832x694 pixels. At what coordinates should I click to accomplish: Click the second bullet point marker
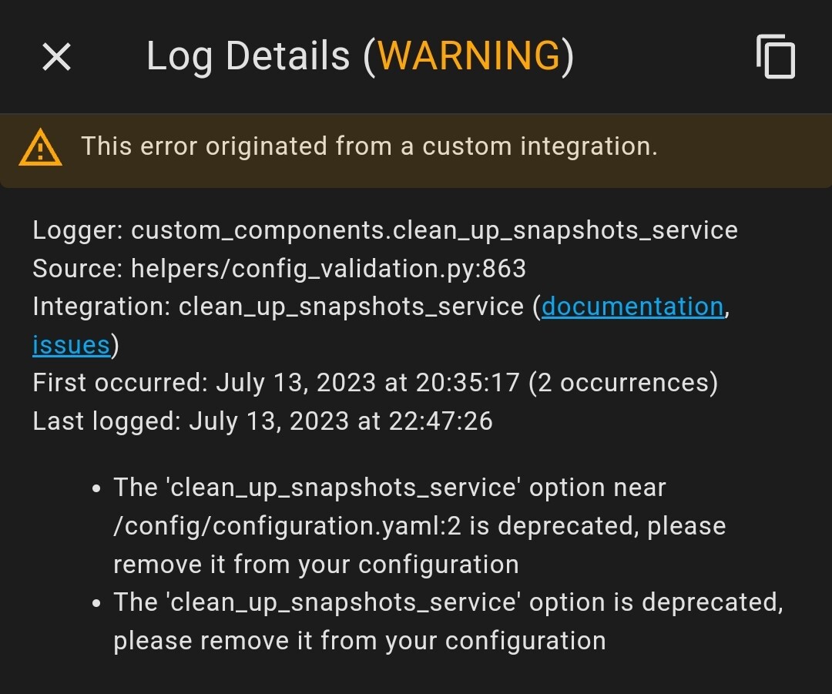coord(96,602)
